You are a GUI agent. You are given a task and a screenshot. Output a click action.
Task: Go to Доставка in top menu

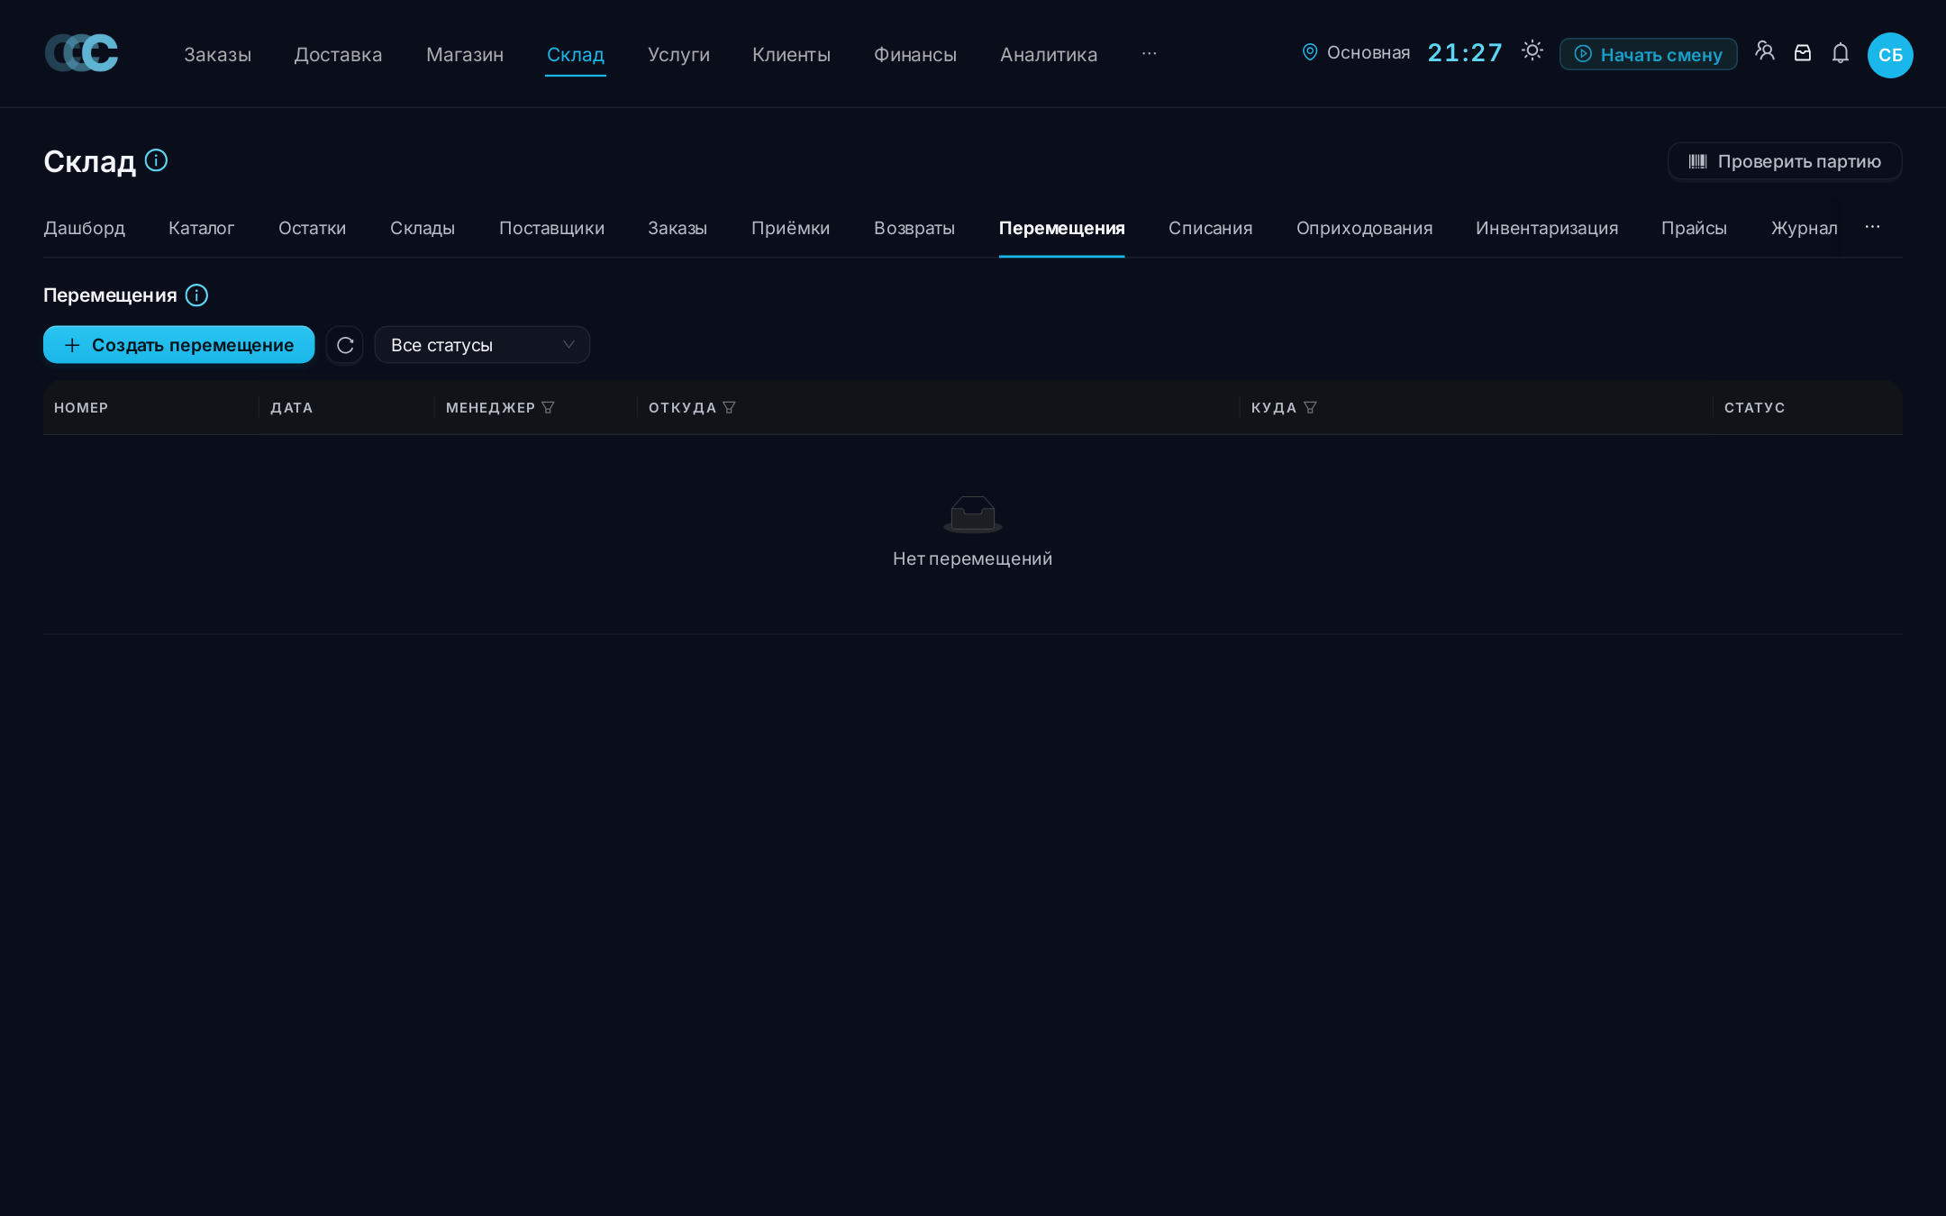coord(338,55)
